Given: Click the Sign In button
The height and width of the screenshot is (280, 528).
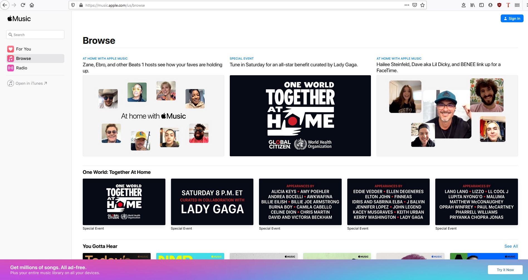Looking at the screenshot, I should (x=512, y=18).
